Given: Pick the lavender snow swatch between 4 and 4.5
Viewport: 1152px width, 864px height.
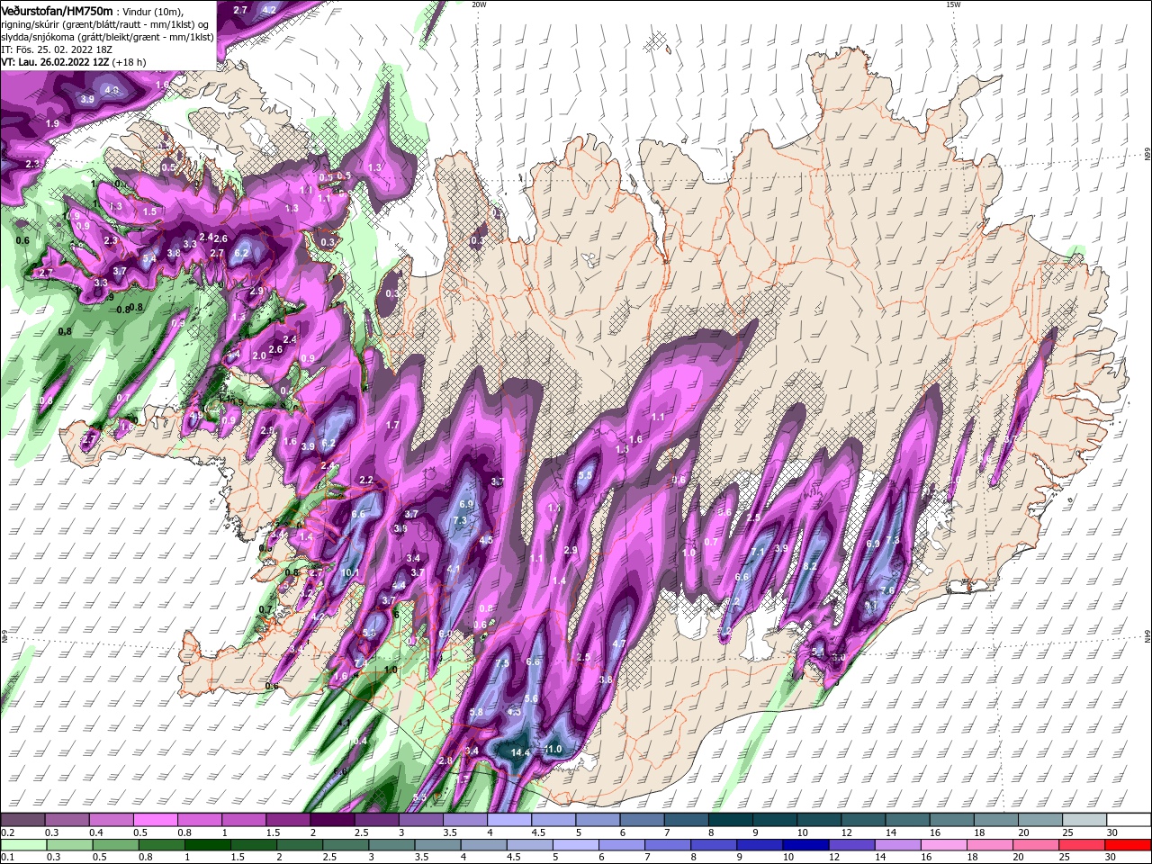Looking at the screenshot, I should coord(509,821).
